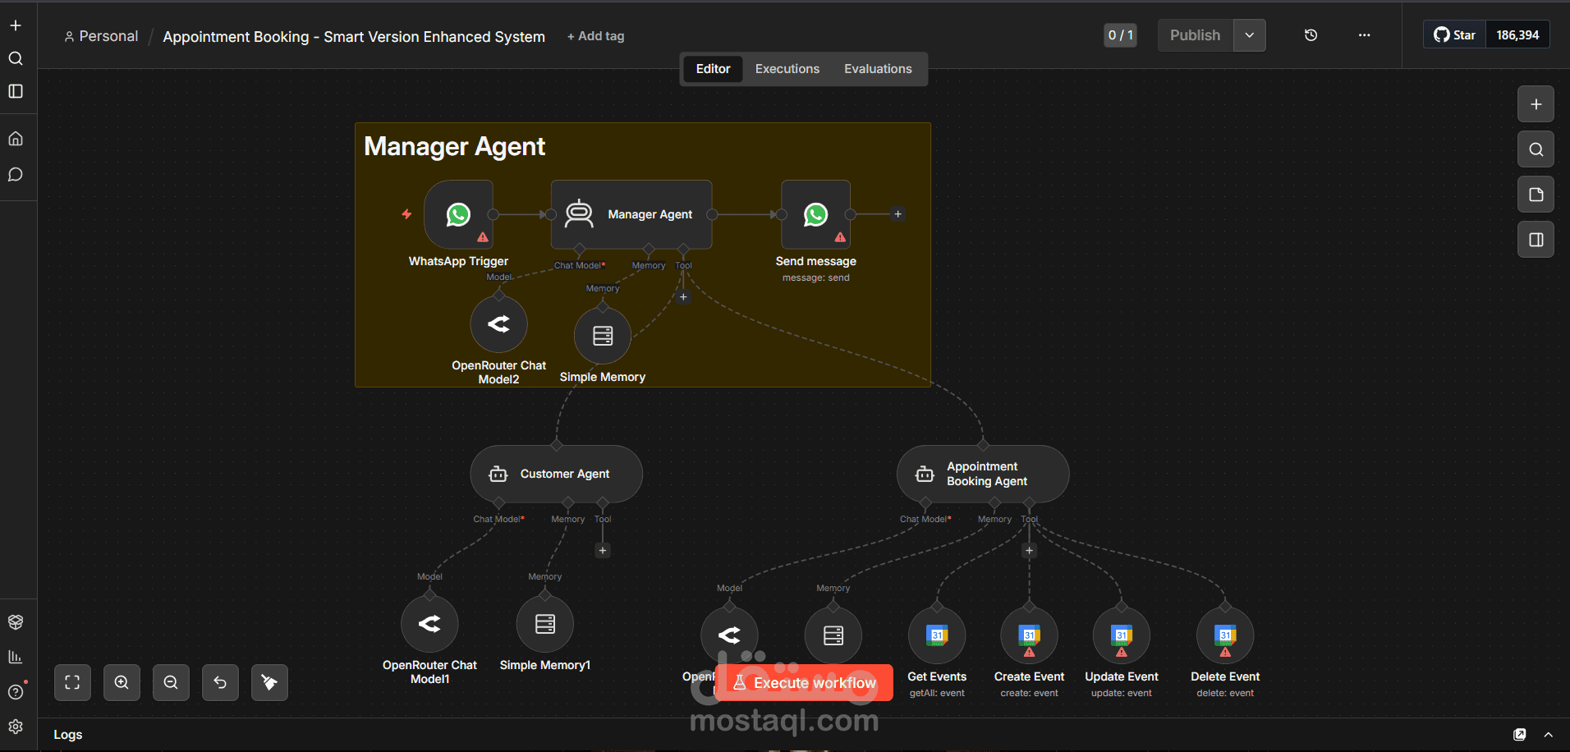Screen dimensions: 1570x752
Task: Edit the workflow title Appointment Booking
Action: click(x=354, y=37)
